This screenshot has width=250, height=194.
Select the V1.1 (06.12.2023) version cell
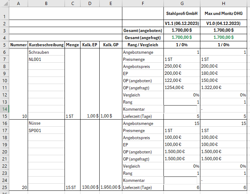(x=182, y=23)
